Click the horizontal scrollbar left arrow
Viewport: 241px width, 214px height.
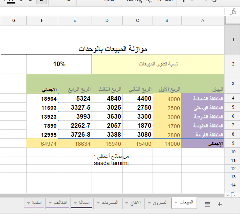(227, 195)
